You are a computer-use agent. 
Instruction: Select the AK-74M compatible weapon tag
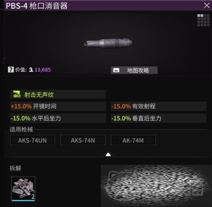[x=133, y=140]
